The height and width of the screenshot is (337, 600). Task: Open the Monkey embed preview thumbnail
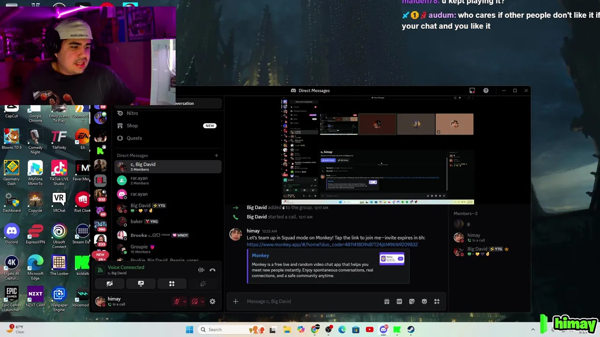[x=392, y=258]
